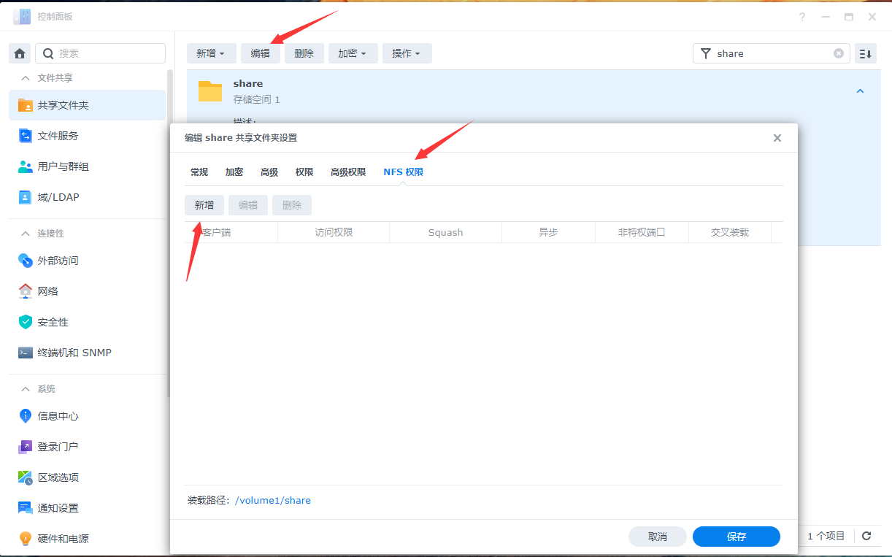
Task: Open 外部访问 settings
Action: click(x=87, y=261)
